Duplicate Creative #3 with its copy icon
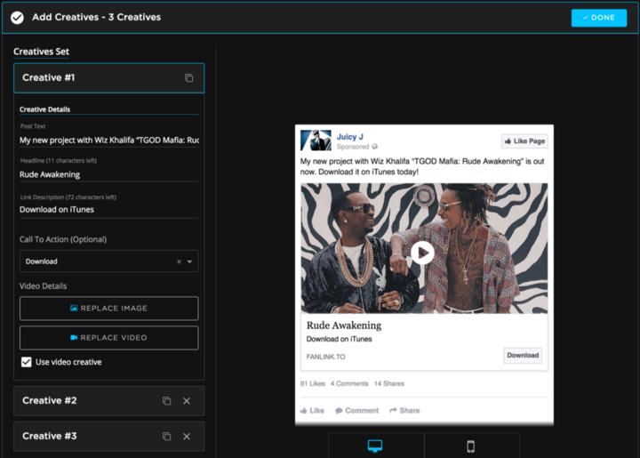Image resolution: width=640 pixels, height=458 pixels. pos(166,437)
